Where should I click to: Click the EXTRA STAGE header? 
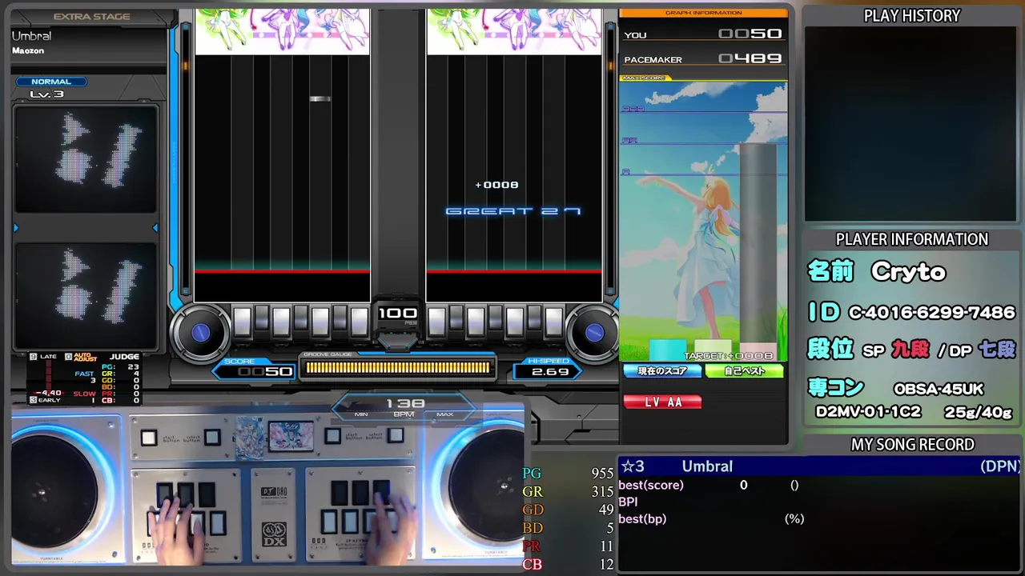coord(91,17)
